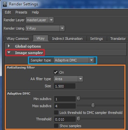128x130 pixels.
Task: Click the Sampler type label
Action: click(41, 60)
